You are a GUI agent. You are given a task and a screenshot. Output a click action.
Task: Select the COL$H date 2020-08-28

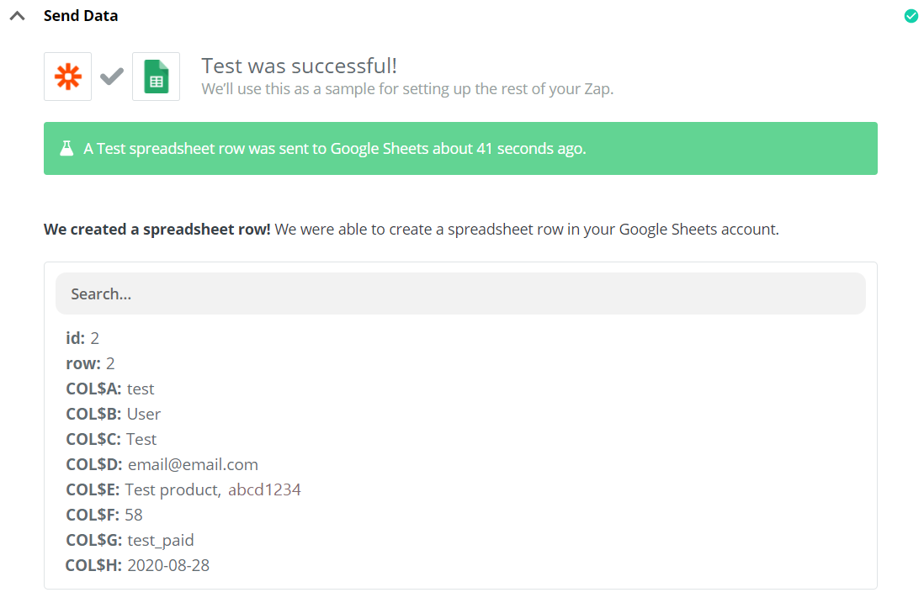point(168,565)
